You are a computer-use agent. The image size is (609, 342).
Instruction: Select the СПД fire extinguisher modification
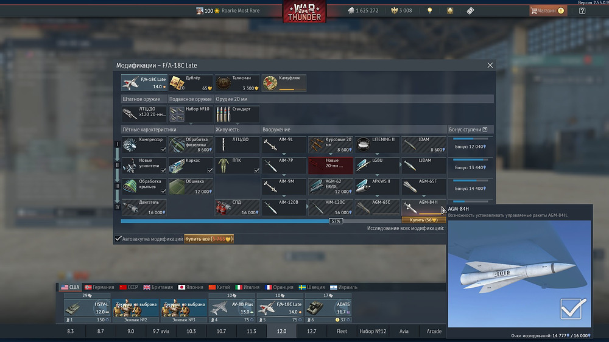(x=238, y=208)
